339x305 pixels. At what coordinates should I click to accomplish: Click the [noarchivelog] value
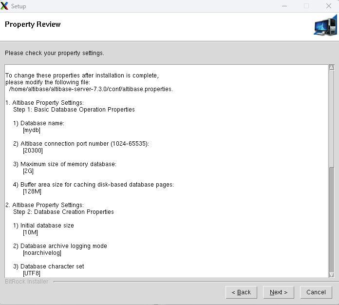click(x=42, y=253)
